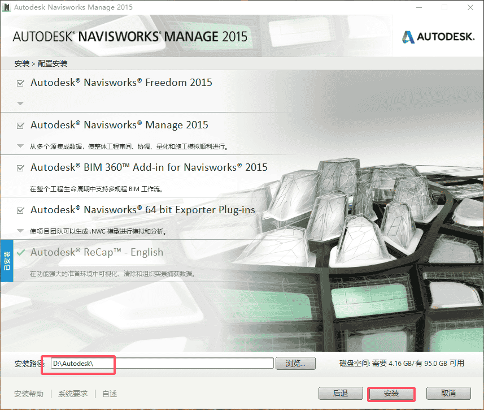Viewport: 484px width, 410px height.
Task: Click the 安装路径 label
Action: 30,364
